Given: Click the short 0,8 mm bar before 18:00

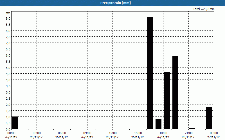Looking at the screenshot, I should point(158,124).
